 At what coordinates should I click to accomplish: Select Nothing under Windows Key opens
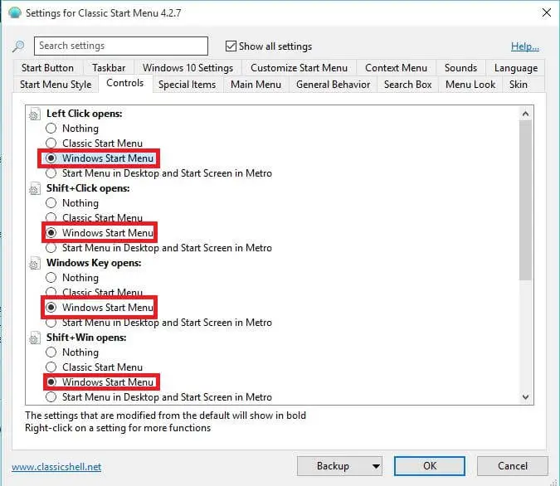pyautogui.click(x=51, y=278)
